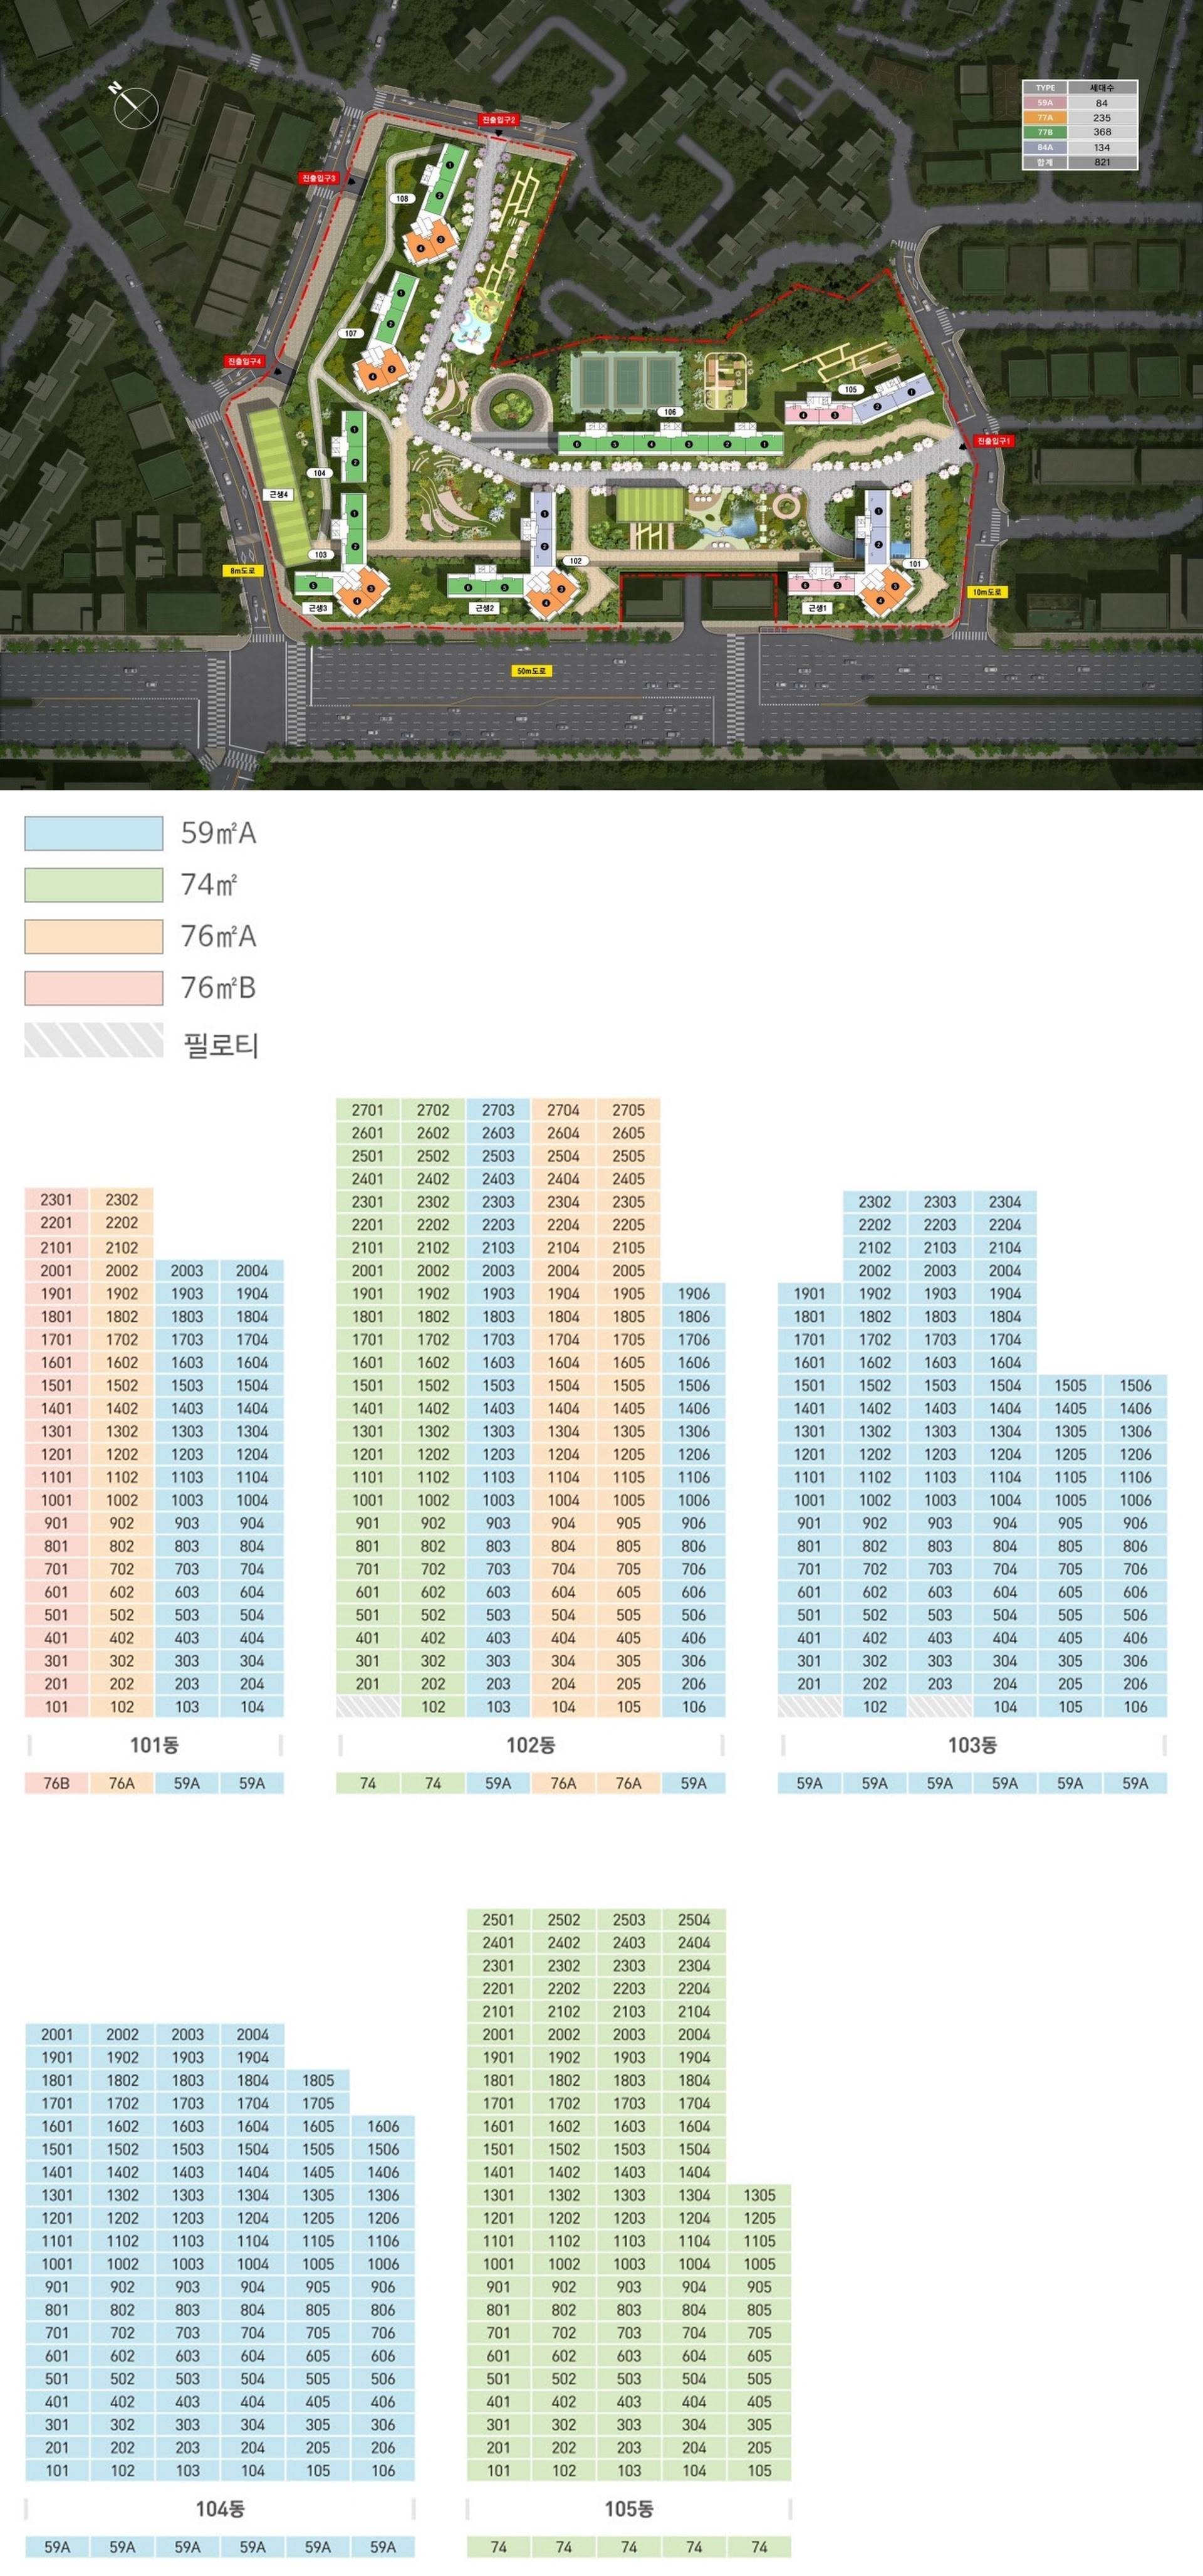This screenshot has height=2576, width=1203.
Task: Click the '진출입구4' label on the map
Action: click(x=244, y=361)
